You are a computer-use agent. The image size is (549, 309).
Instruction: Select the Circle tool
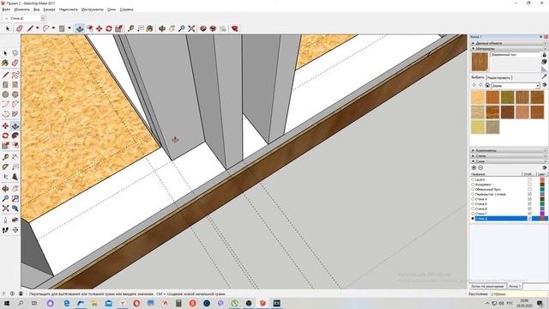(x=5, y=94)
